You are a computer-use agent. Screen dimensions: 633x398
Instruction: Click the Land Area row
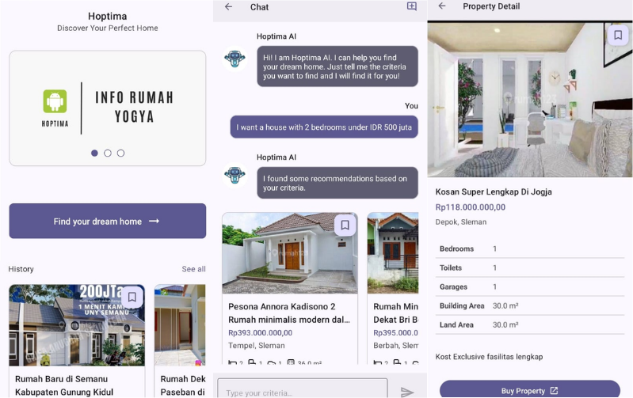[x=530, y=324]
